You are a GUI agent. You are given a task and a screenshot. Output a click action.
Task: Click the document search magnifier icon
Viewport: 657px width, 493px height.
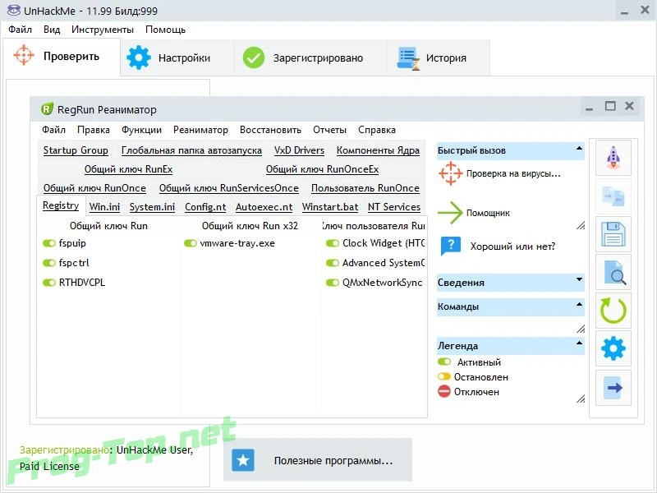coord(613,273)
